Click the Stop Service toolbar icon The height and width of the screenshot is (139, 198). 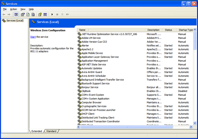(x=57, y=14)
